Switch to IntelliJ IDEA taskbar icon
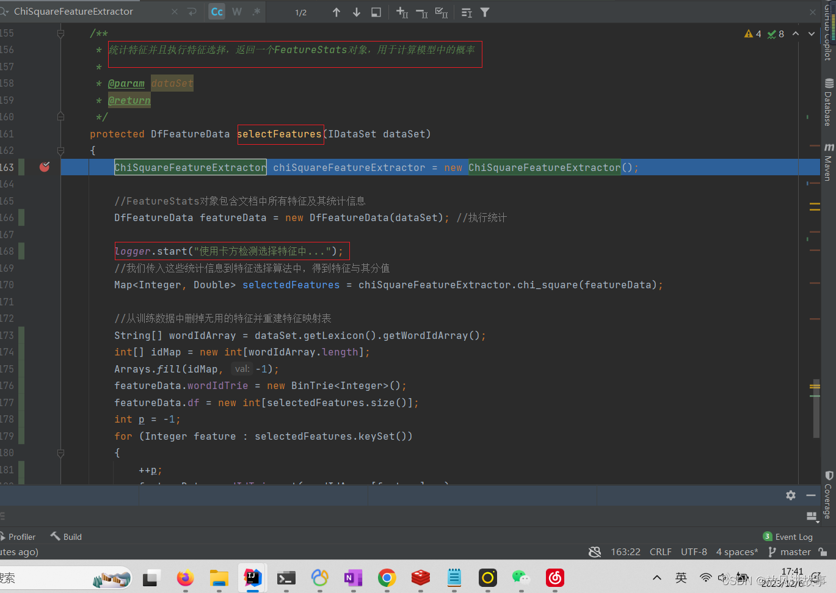Viewport: 836px width, 593px height. [252, 578]
